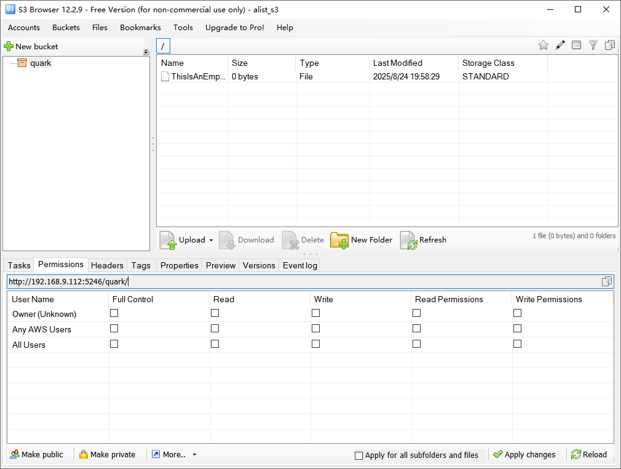
Task: Click the More.. arrow-box icon
Action: pos(156,454)
